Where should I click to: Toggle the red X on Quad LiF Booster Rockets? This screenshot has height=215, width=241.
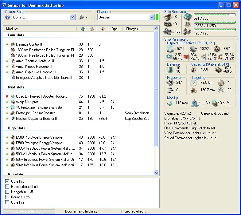7,96
